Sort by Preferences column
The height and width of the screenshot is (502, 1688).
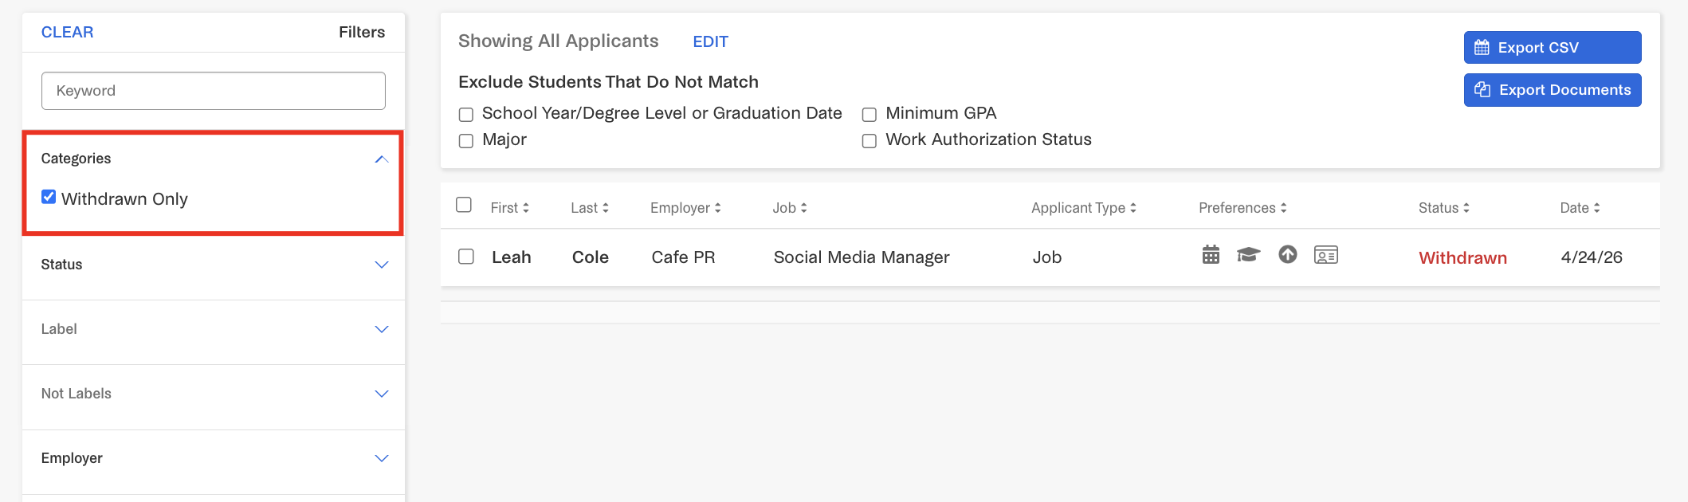point(1242,208)
